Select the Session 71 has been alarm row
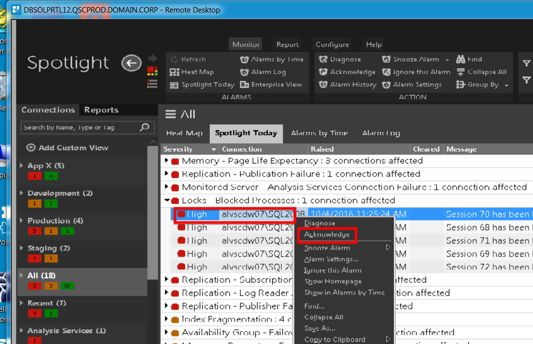Image resolution: width=533 pixels, height=344 pixels. point(352,241)
